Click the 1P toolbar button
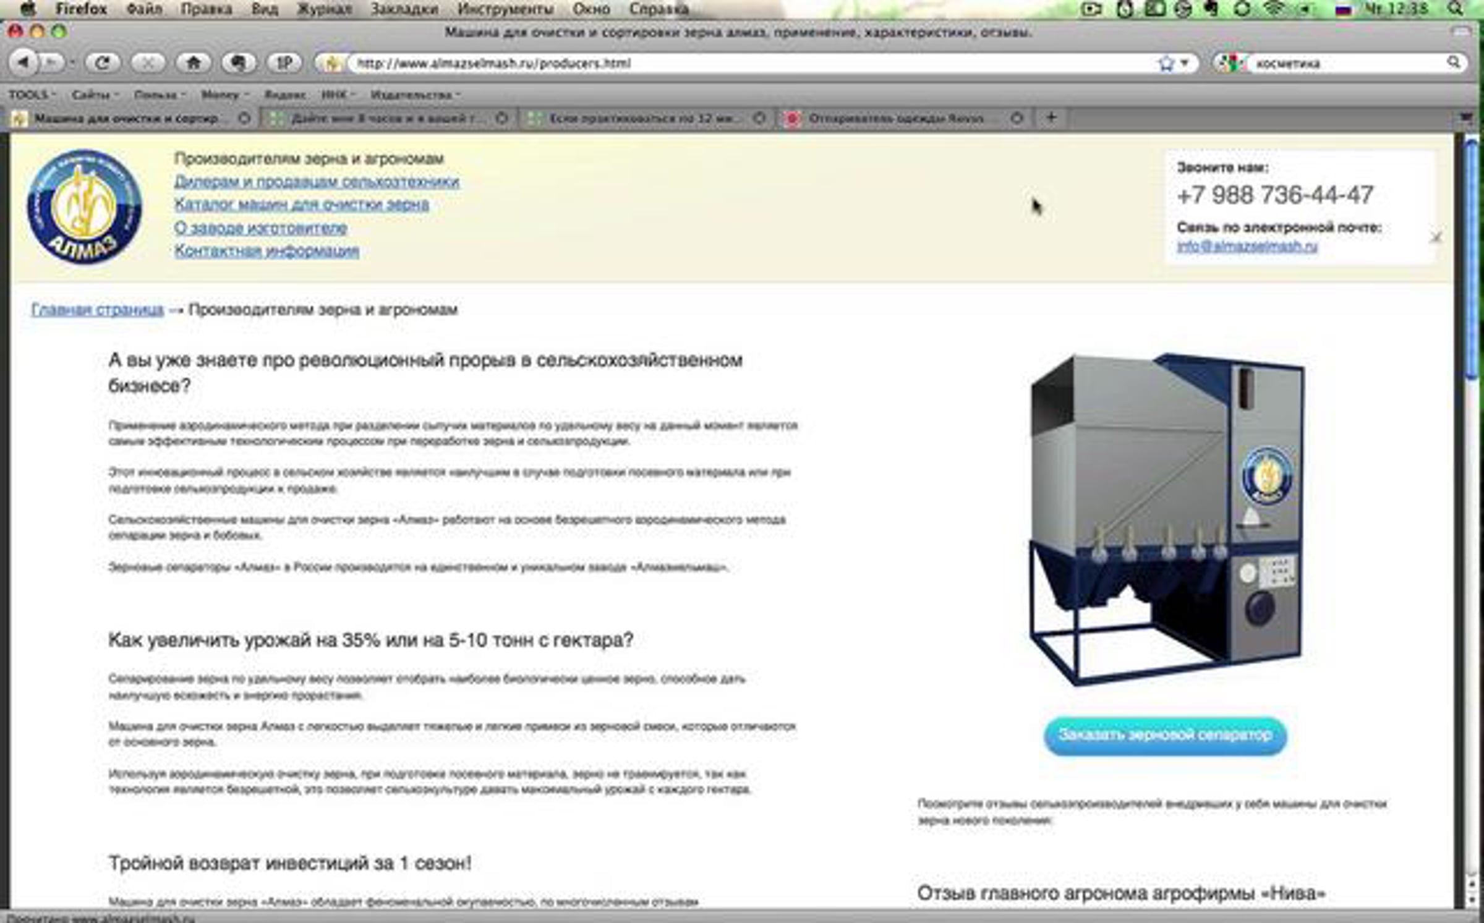This screenshot has width=1484, height=923. click(284, 62)
